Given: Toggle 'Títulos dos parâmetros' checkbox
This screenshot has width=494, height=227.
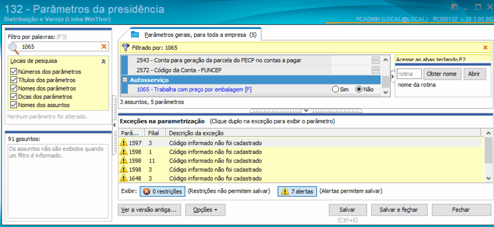Looking at the screenshot, I should (14, 80).
